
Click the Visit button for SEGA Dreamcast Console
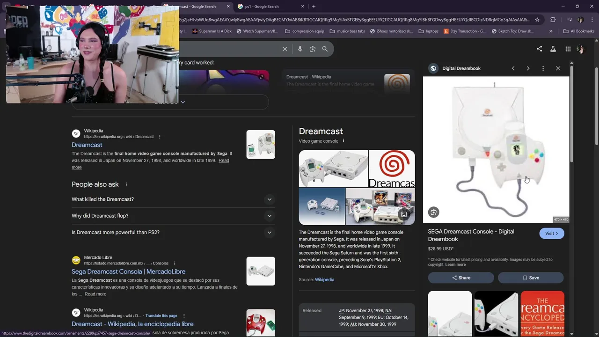coord(552,234)
